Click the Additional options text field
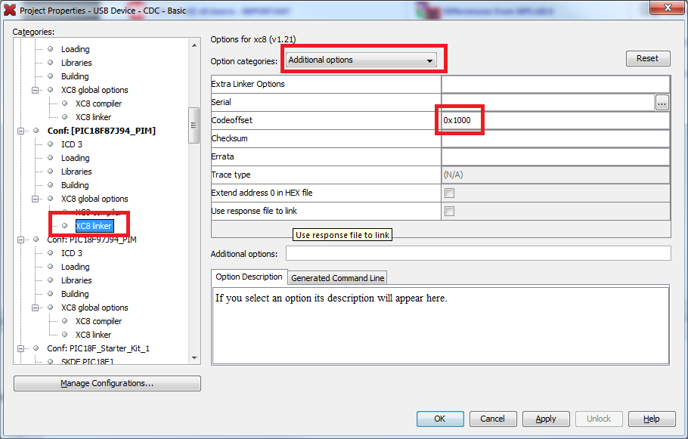 tap(479, 253)
